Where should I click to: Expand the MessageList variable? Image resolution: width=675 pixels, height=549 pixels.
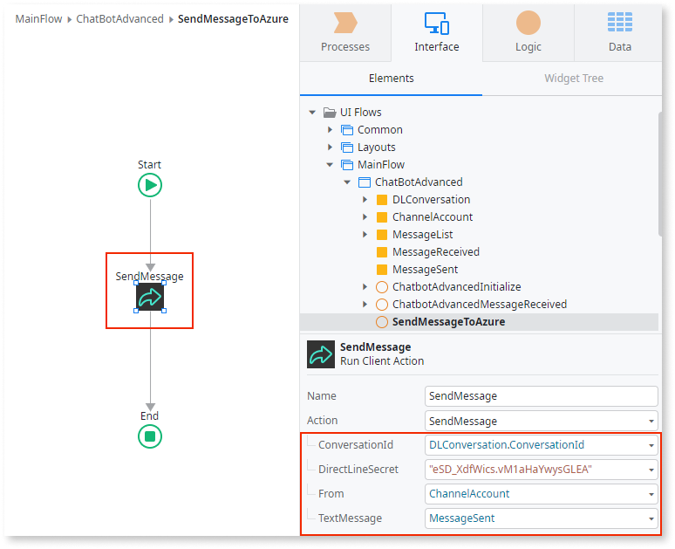[365, 235]
